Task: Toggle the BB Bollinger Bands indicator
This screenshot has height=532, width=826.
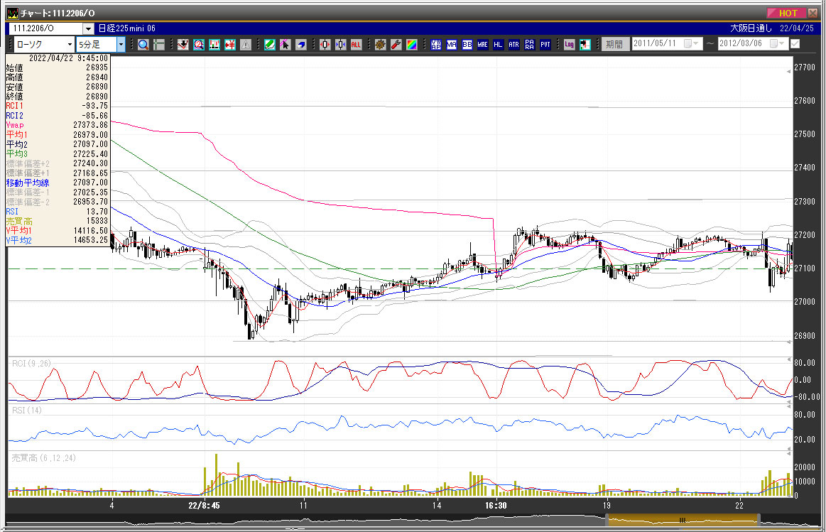Action: (467, 45)
